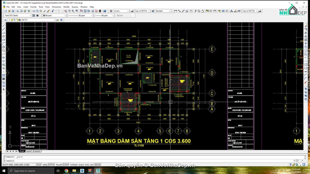Open the Dimension menu

(56, 7)
